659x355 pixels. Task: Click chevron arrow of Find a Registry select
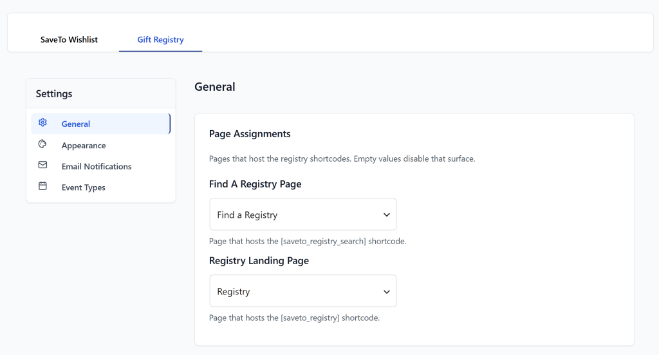click(x=387, y=215)
